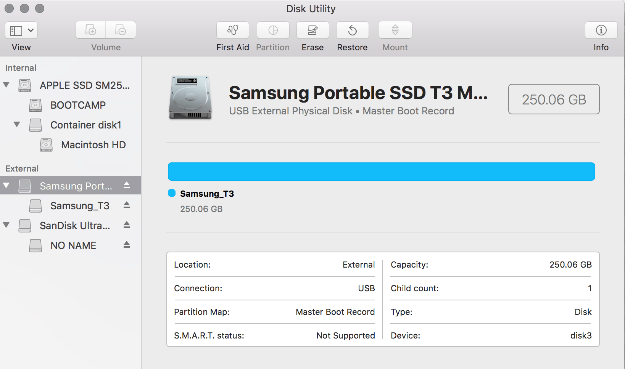This screenshot has height=369, width=625.
Task: Open the Restore tool
Action: 352,30
